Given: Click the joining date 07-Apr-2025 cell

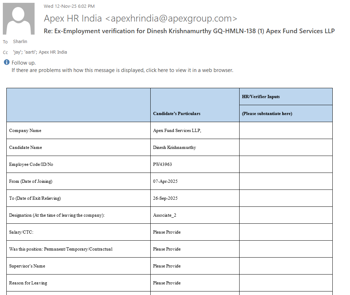Looking at the screenshot, I should pos(165,181).
